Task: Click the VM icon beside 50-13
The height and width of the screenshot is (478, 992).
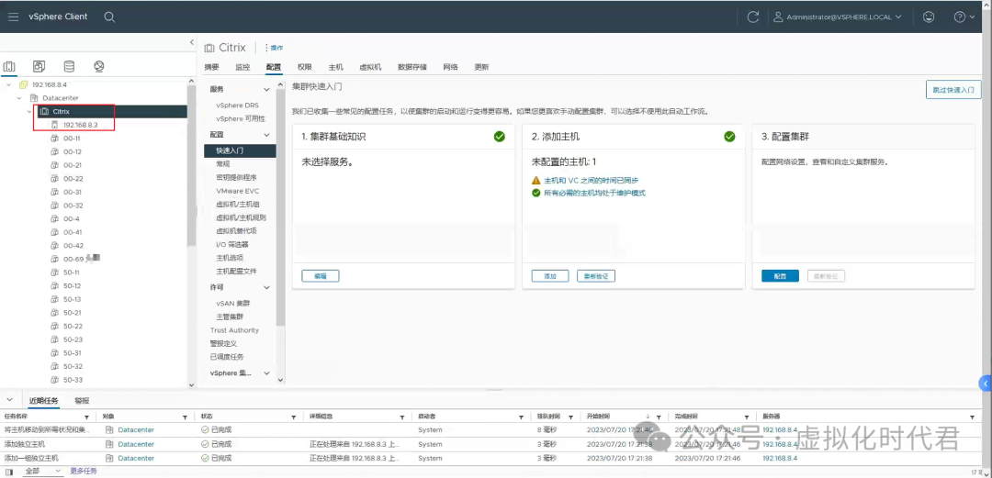Action: [54, 300]
